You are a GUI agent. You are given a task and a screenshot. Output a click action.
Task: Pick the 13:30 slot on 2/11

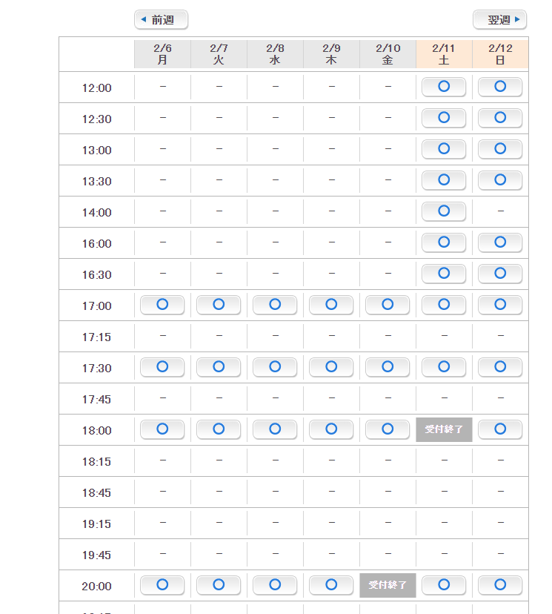[x=444, y=180]
